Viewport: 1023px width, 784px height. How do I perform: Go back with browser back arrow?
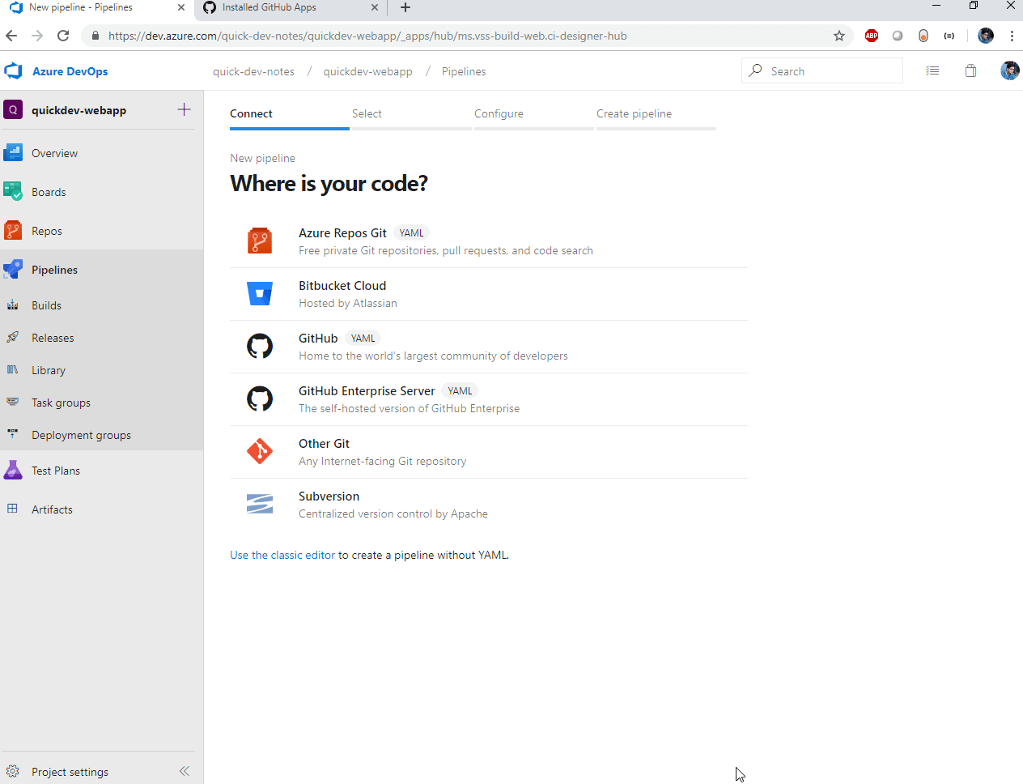coord(11,36)
